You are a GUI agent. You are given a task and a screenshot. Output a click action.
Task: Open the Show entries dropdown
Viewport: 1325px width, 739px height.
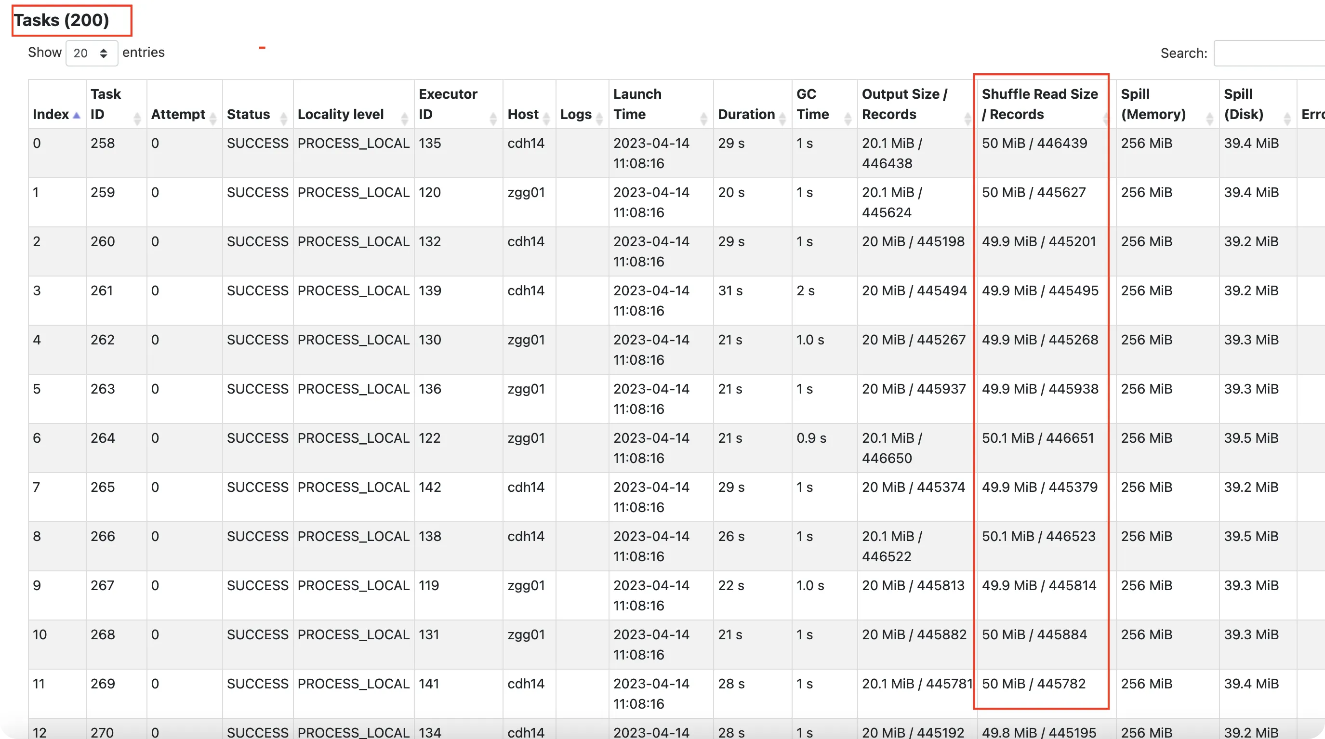pyautogui.click(x=92, y=53)
